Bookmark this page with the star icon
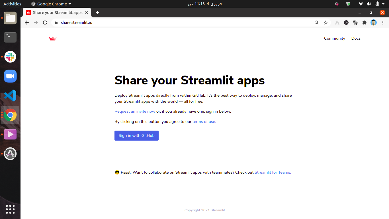The image size is (389, 219). point(326,23)
